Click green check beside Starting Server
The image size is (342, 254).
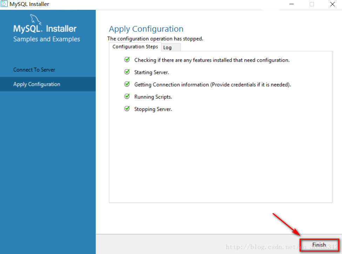127,72
